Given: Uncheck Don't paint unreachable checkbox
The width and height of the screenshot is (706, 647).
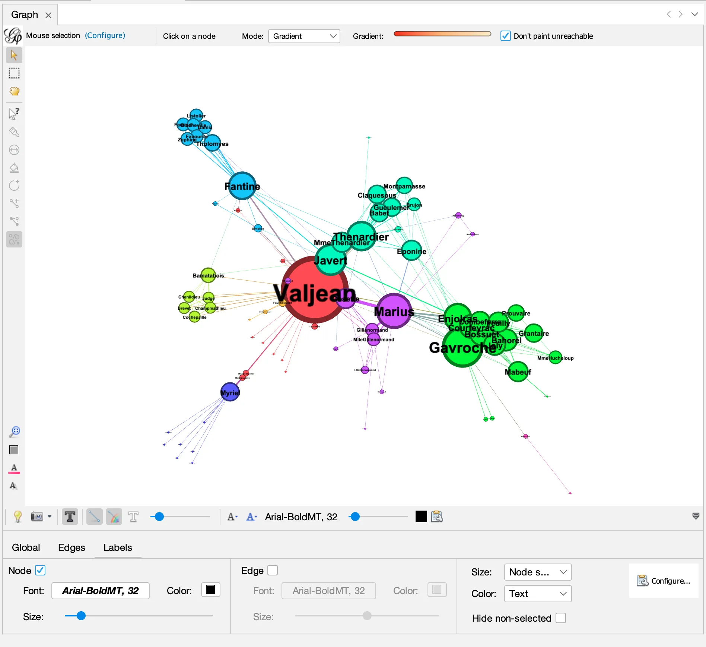Looking at the screenshot, I should coord(505,36).
